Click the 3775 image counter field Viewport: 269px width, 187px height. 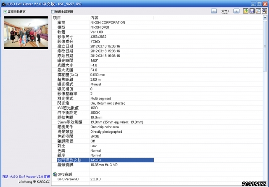225,11
